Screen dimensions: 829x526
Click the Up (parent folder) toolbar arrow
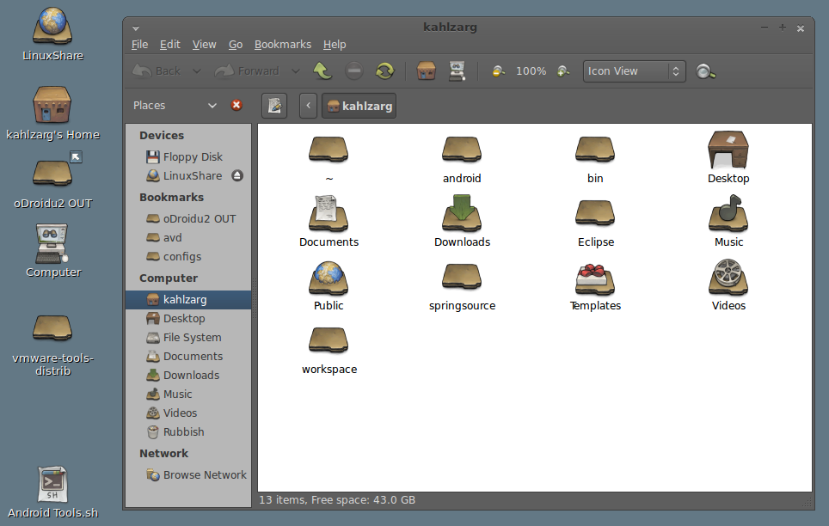(322, 71)
